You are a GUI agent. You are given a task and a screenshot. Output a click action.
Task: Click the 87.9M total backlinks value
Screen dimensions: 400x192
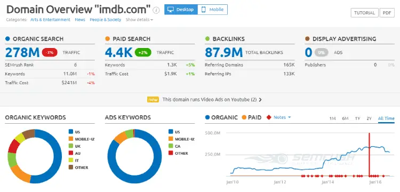223,52
